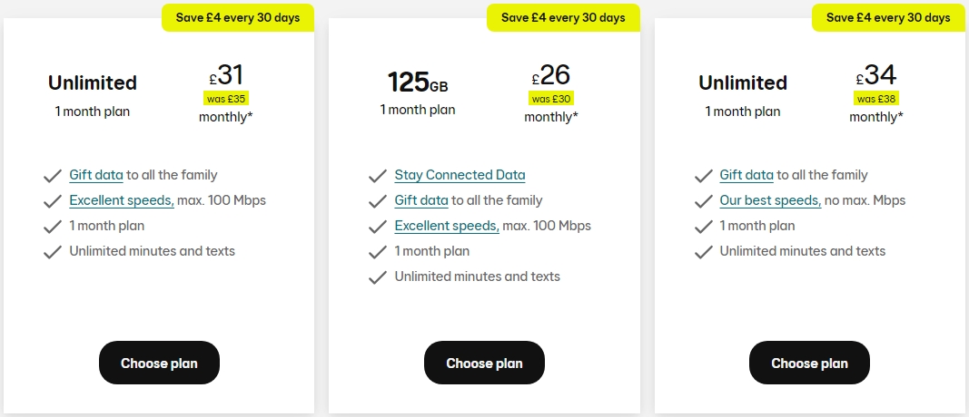
Task: Click the 'was £35' price label
Action: coord(226,98)
